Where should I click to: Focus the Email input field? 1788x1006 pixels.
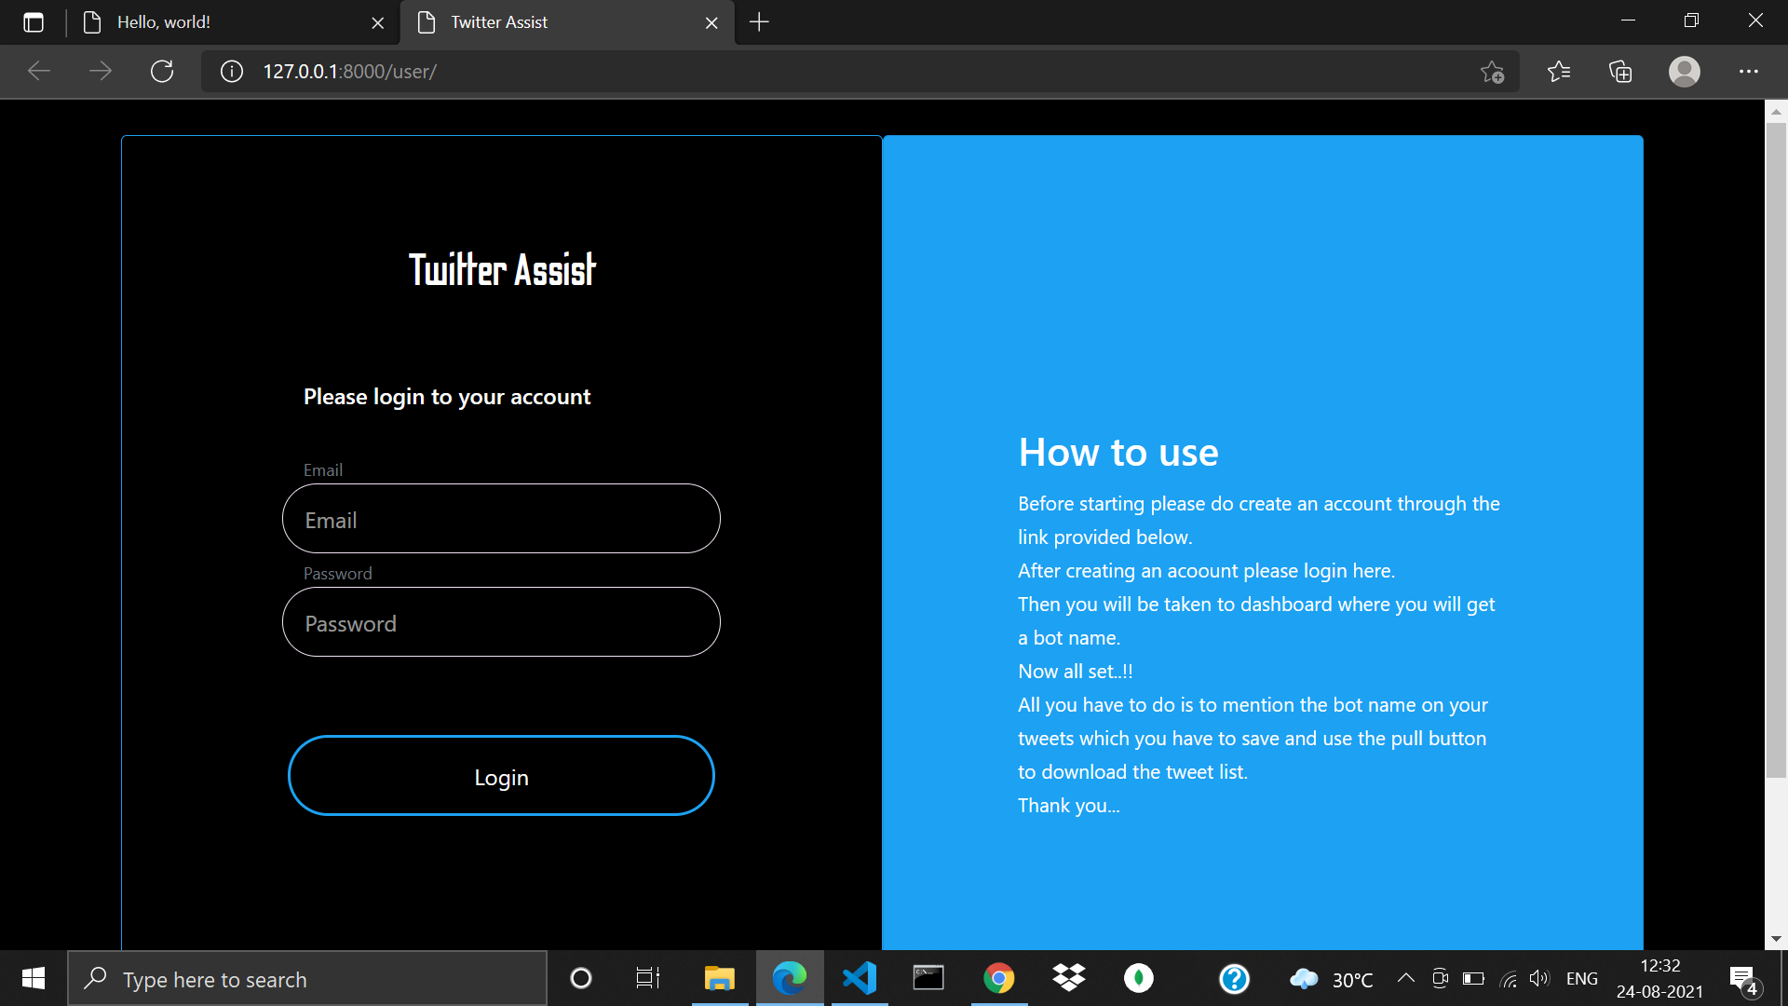501,519
